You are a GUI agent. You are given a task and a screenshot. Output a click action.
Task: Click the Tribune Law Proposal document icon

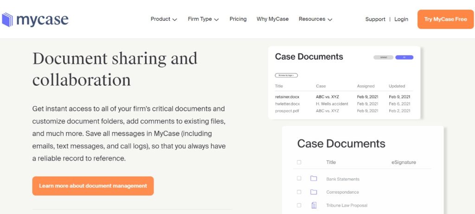(x=314, y=205)
